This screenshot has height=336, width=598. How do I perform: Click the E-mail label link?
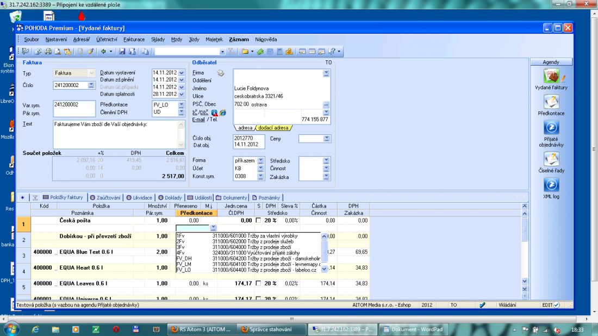(198, 120)
